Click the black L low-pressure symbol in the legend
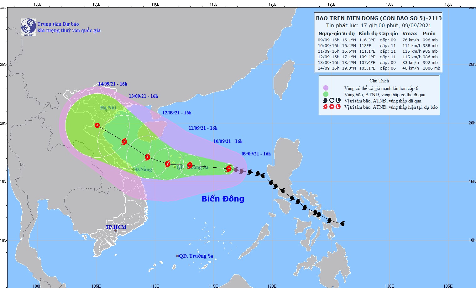The height and width of the screenshot is (288, 476). coord(338,101)
